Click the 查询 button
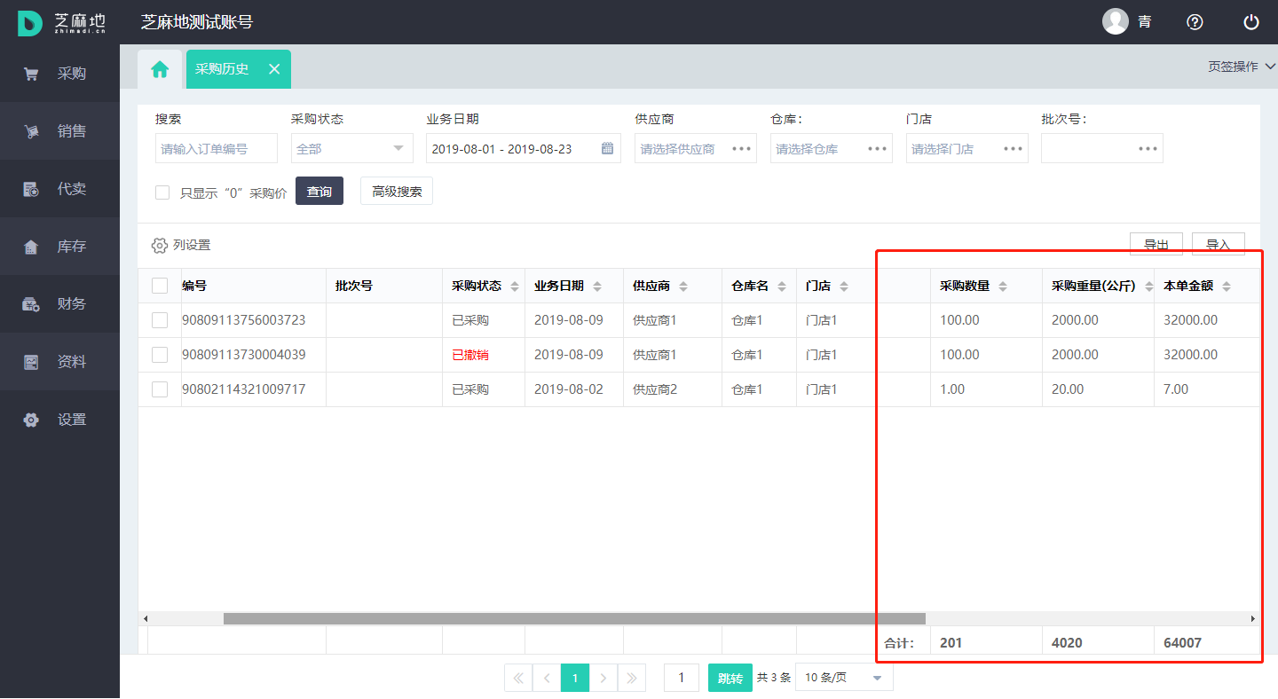1278x699 pixels. (319, 191)
